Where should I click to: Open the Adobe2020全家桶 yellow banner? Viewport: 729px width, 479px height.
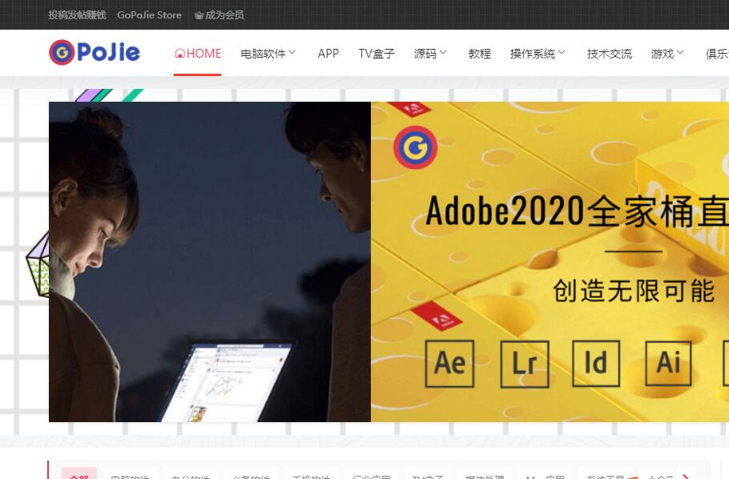pyautogui.click(x=550, y=262)
